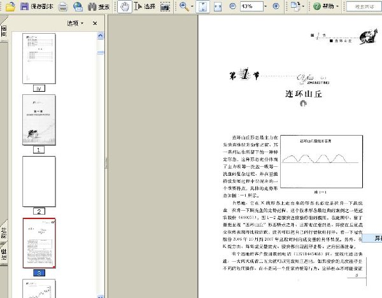The image size is (382, 298).
Task: Click the fit page height icon
Action: click(x=202, y=6)
